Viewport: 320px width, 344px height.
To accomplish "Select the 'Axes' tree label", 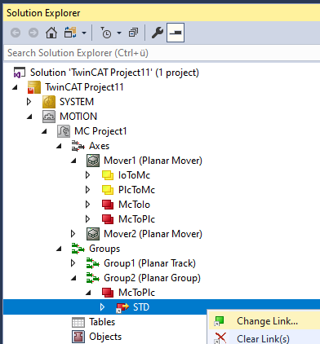I will 100,146.
